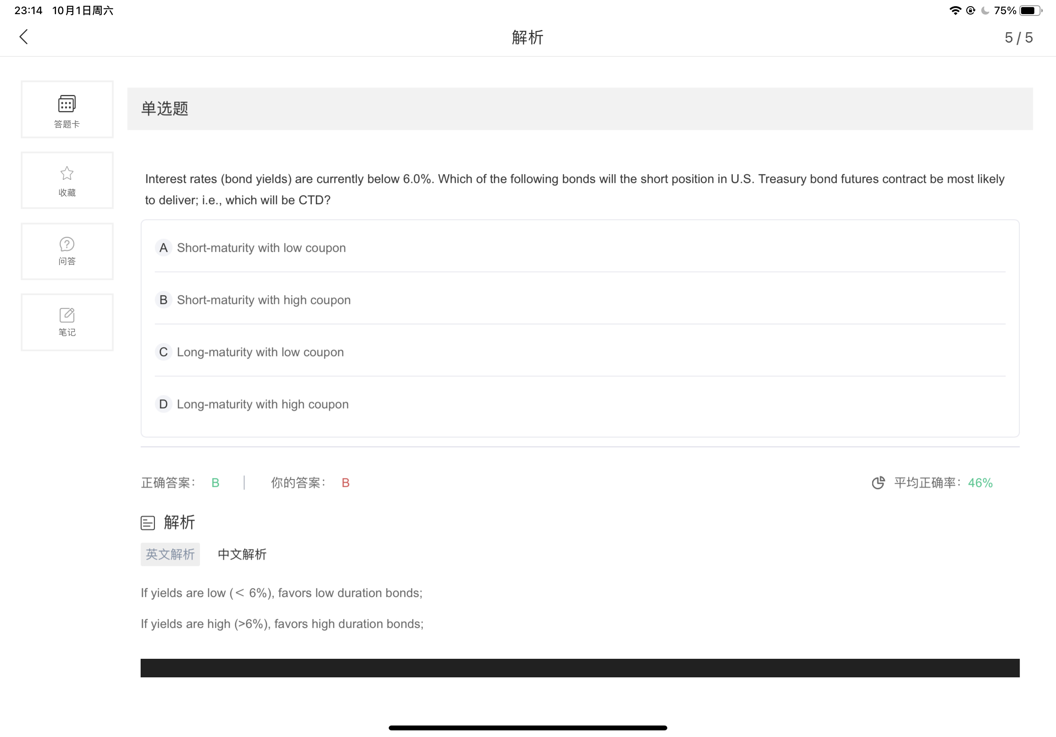The width and height of the screenshot is (1056, 737).
Task: Tap the 5 / 5 page counter
Action: click(x=1018, y=38)
